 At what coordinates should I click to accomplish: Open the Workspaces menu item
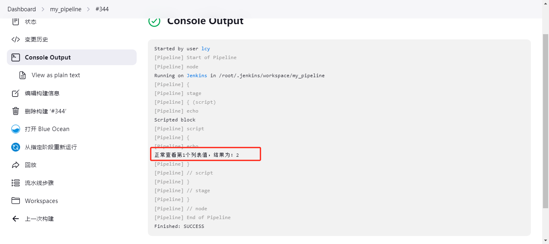[41, 201]
